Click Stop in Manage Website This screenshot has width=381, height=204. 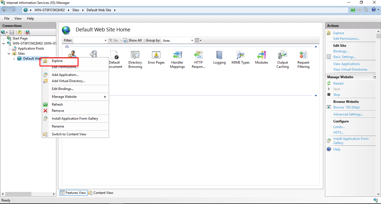[x=336, y=95]
